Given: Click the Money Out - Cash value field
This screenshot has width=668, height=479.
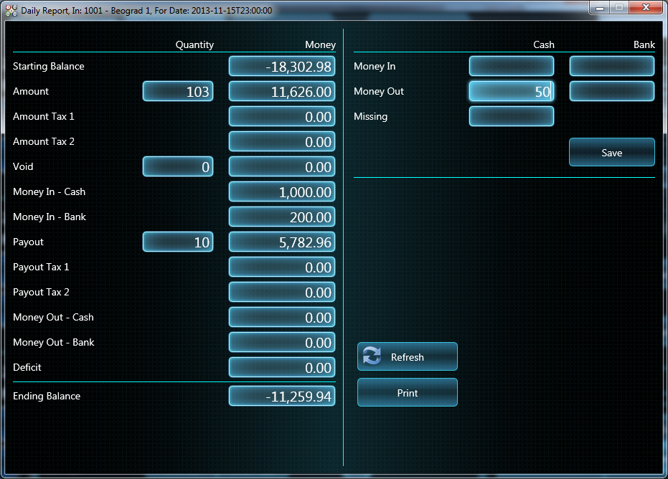Looking at the screenshot, I should point(282,318).
